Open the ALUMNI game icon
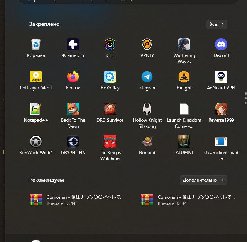247x242 pixels. click(x=184, y=141)
